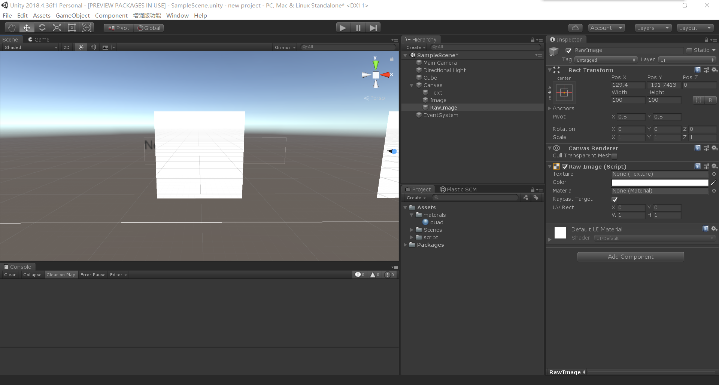Open the Account dropdown
This screenshot has height=385, width=719.
[x=606, y=28]
